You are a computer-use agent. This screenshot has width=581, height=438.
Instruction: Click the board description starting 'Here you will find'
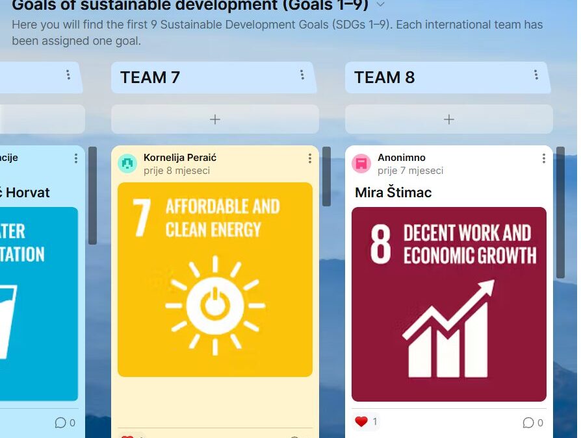pos(277,32)
